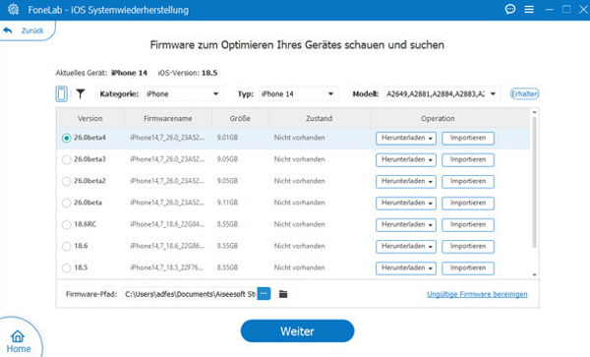
Task: Click the Firmware-Pfad input field
Action: (190, 294)
